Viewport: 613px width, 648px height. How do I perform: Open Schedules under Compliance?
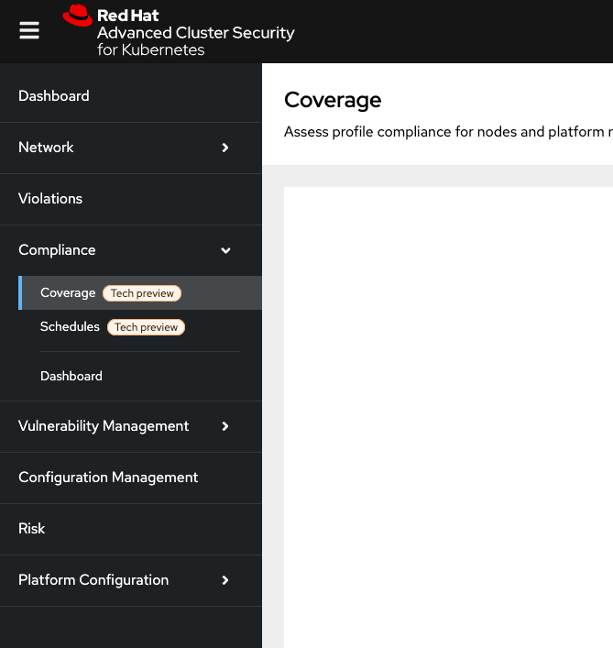[70, 326]
